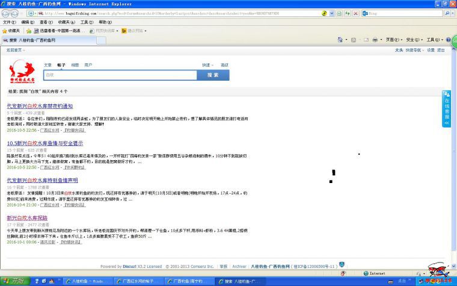Select the 搜索 八桂钓鱼 browser tab

click(49, 40)
